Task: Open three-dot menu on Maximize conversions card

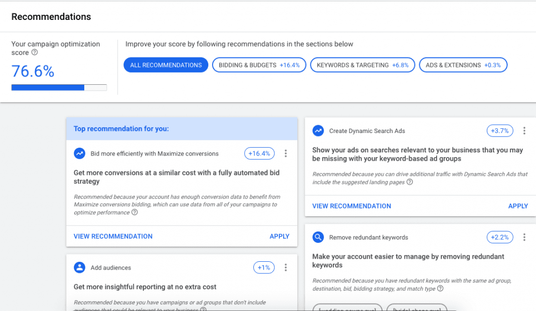Action: (x=286, y=153)
